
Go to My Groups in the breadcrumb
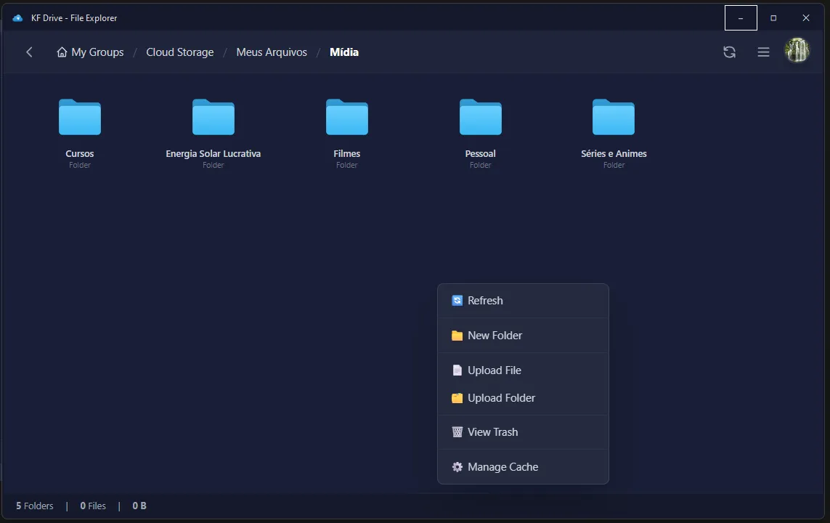90,52
